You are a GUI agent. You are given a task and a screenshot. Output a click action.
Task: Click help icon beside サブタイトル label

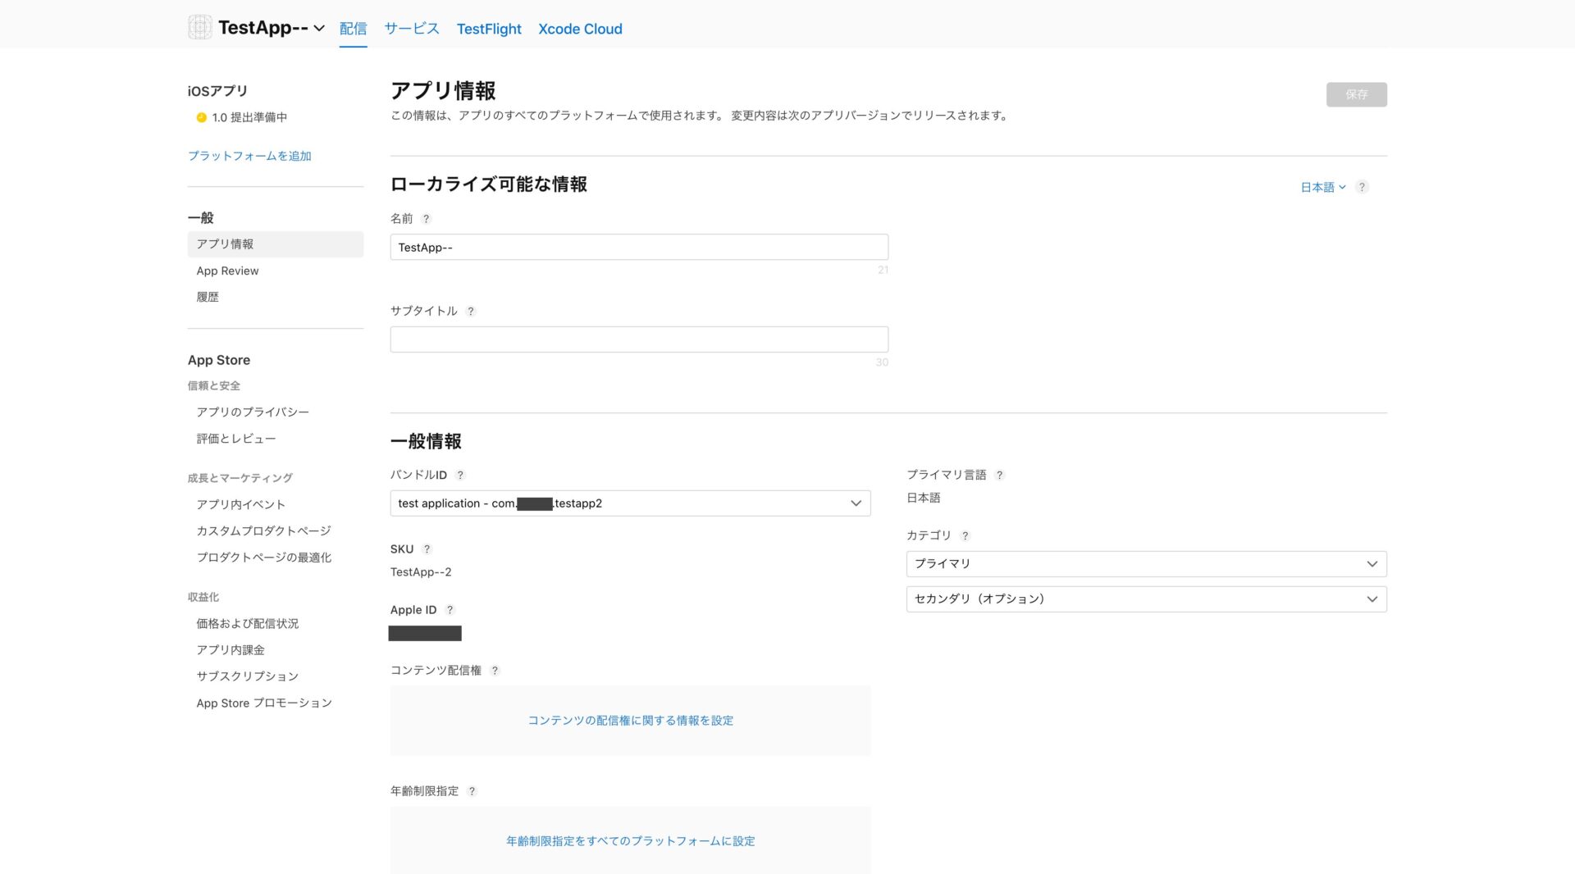pyautogui.click(x=471, y=312)
